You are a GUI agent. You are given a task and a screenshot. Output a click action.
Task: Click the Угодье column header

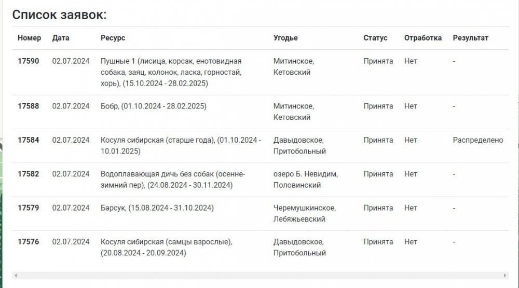click(x=285, y=38)
